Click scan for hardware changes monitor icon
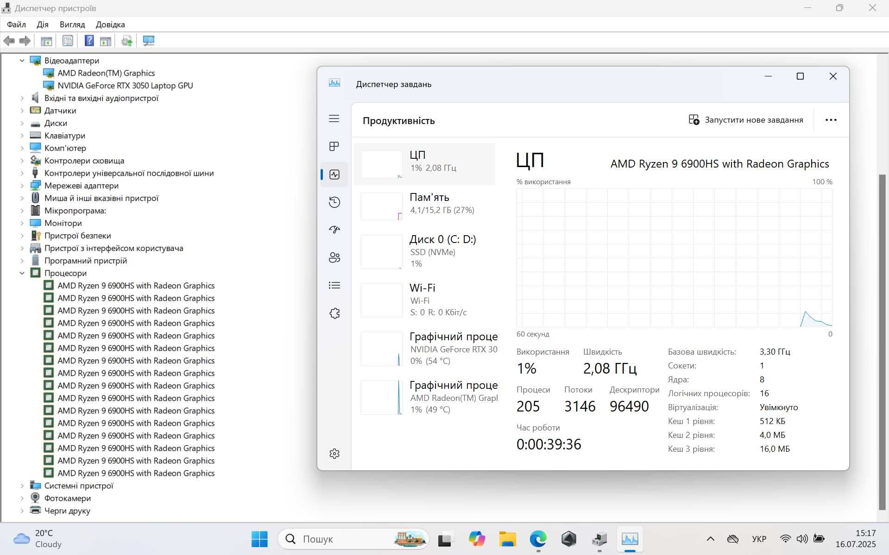889x555 pixels. pos(149,41)
